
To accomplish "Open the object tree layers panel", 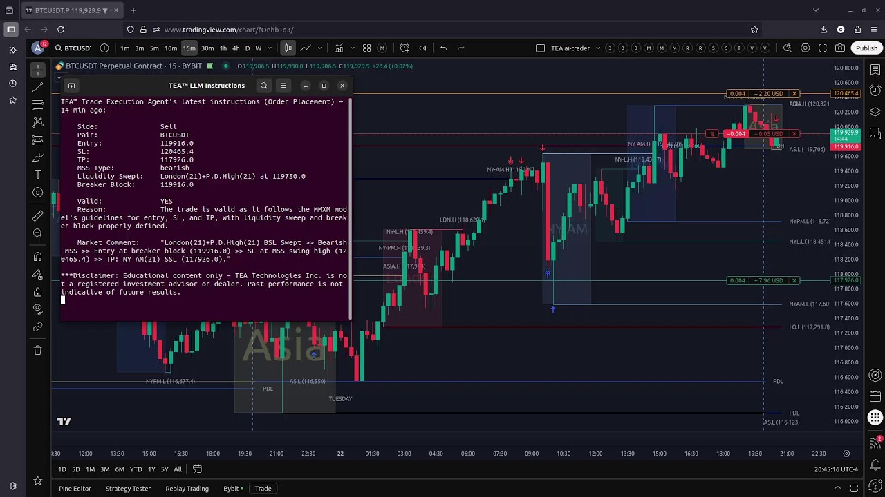I will click(x=875, y=111).
